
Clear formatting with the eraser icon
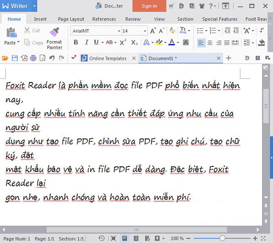pos(172,31)
